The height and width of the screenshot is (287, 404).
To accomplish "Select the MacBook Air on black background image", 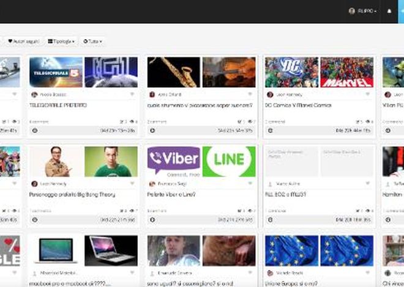I will 111,250.
